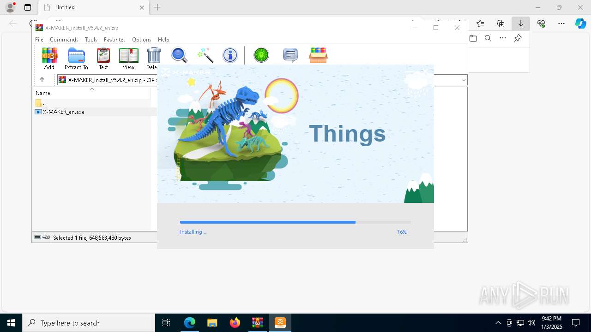Click the drive icon in WinRAR status bar
The height and width of the screenshot is (332, 591).
(x=37, y=237)
